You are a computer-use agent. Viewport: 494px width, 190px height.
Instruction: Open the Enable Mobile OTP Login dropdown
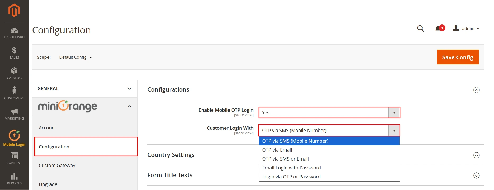(x=329, y=113)
